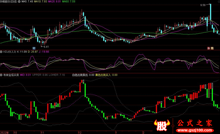This screenshot has width=220, height=134.
Task: Click the month 2 timeline marker
Action: click(143, 132)
